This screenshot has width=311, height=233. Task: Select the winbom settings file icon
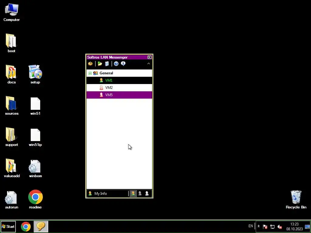[x=35, y=169]
